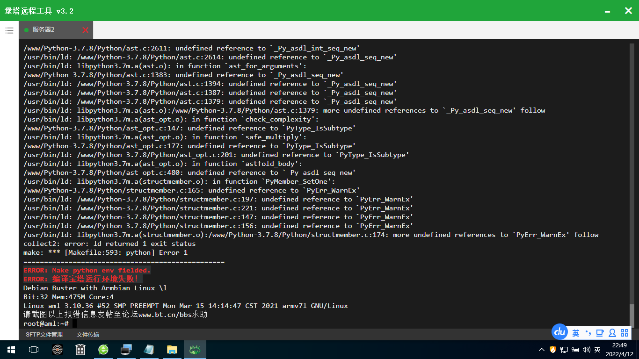
Task: Click the 'Bit:32 Mem:475M Core:4' line
Action: tap(68, 297)
